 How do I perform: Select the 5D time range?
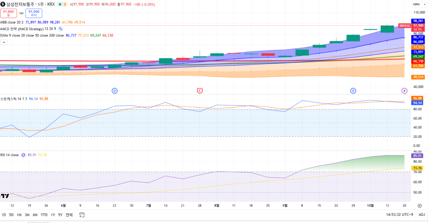11,215
